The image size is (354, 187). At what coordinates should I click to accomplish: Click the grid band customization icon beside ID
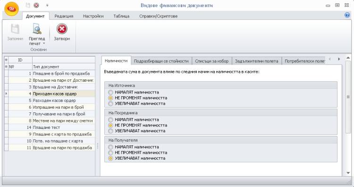pos(6,60)
